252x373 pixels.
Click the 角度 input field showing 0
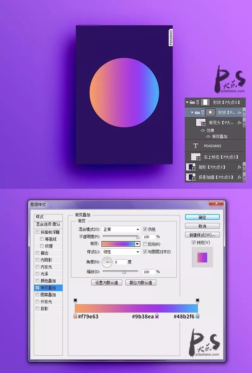coord(120,262)
